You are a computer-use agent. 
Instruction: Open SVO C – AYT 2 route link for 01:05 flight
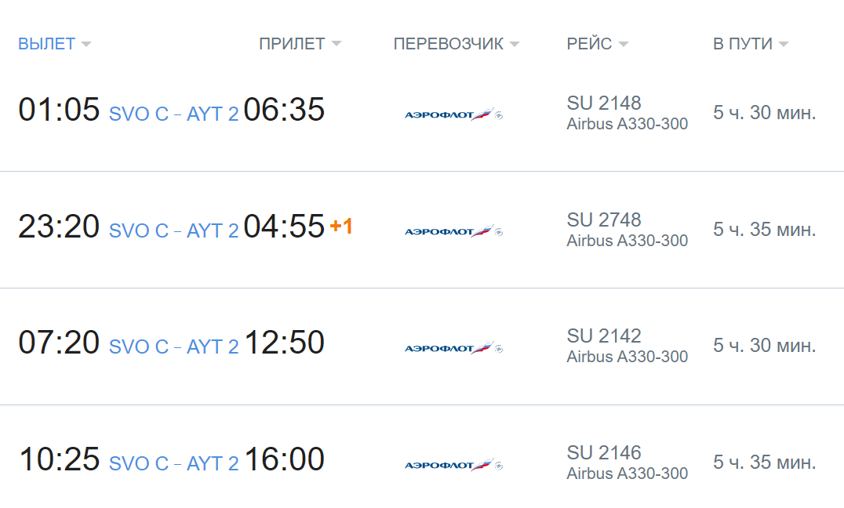(173, 114)
